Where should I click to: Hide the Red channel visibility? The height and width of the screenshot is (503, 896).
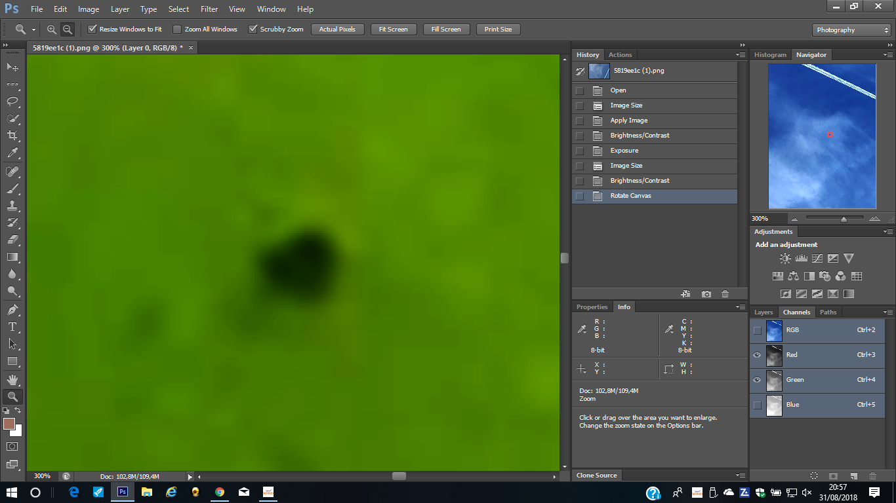pyautogui.click(x=758, y=355)
